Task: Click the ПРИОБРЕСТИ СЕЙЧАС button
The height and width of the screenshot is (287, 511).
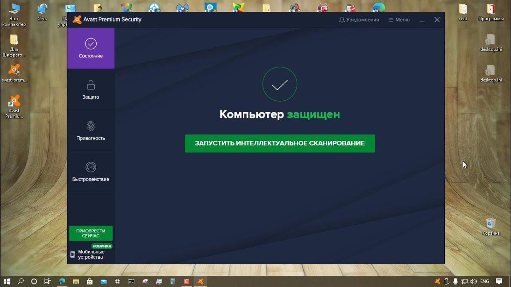Action: click(x=91, y=233)
